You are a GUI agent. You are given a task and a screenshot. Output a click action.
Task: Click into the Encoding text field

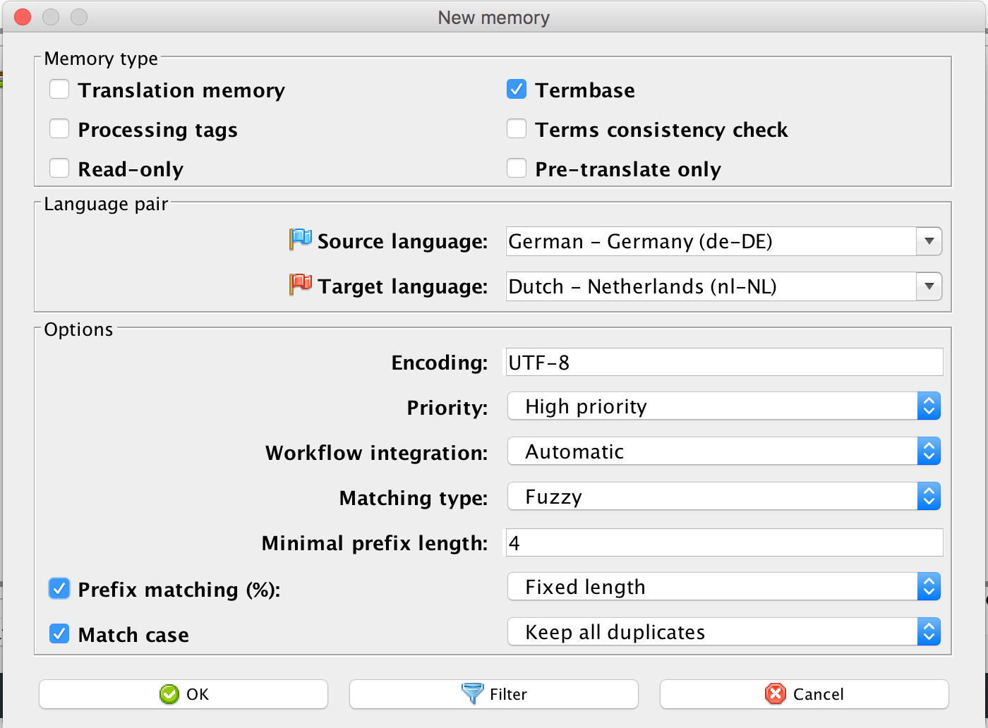pos(723,363)
